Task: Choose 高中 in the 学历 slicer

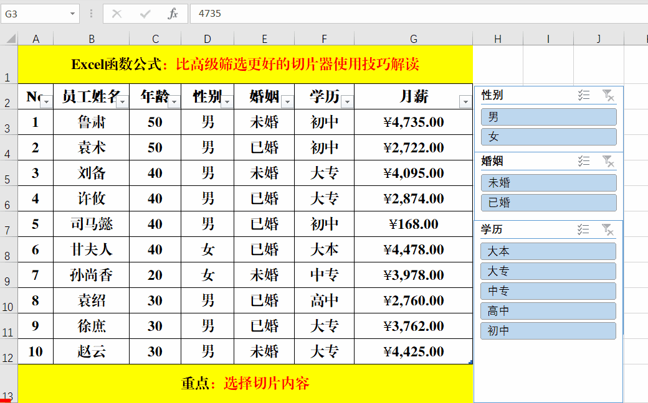Action: [x=548, y=311]
